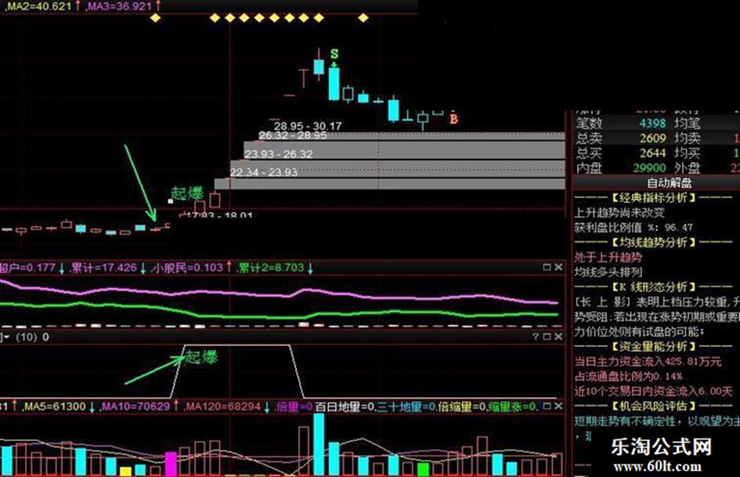Select the yellow volume bar

pyautogui.click(x=125, y=471)
